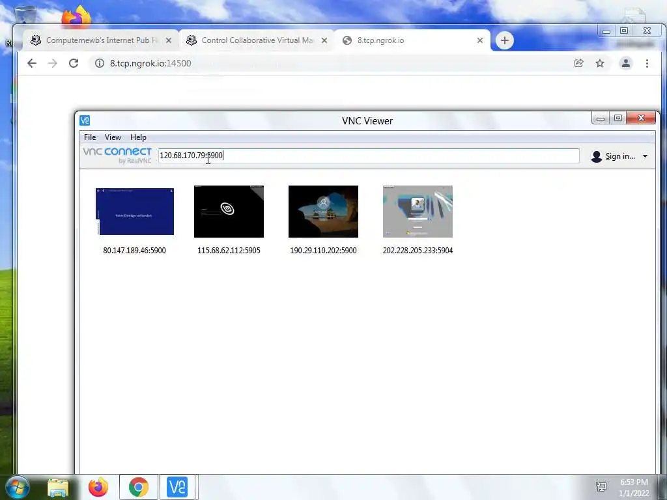This screenshot has width=667, height=500.
Task: Click the 115.68.62.112:5905 label text
Action: coord(229,251)
